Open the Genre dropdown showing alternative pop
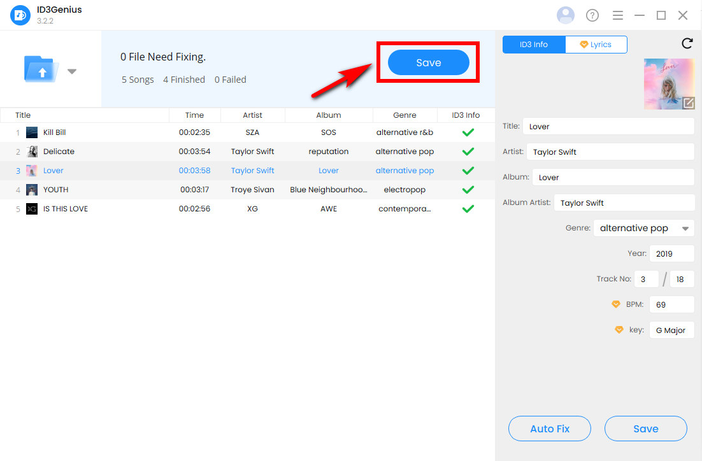 (x=644, y=228)
